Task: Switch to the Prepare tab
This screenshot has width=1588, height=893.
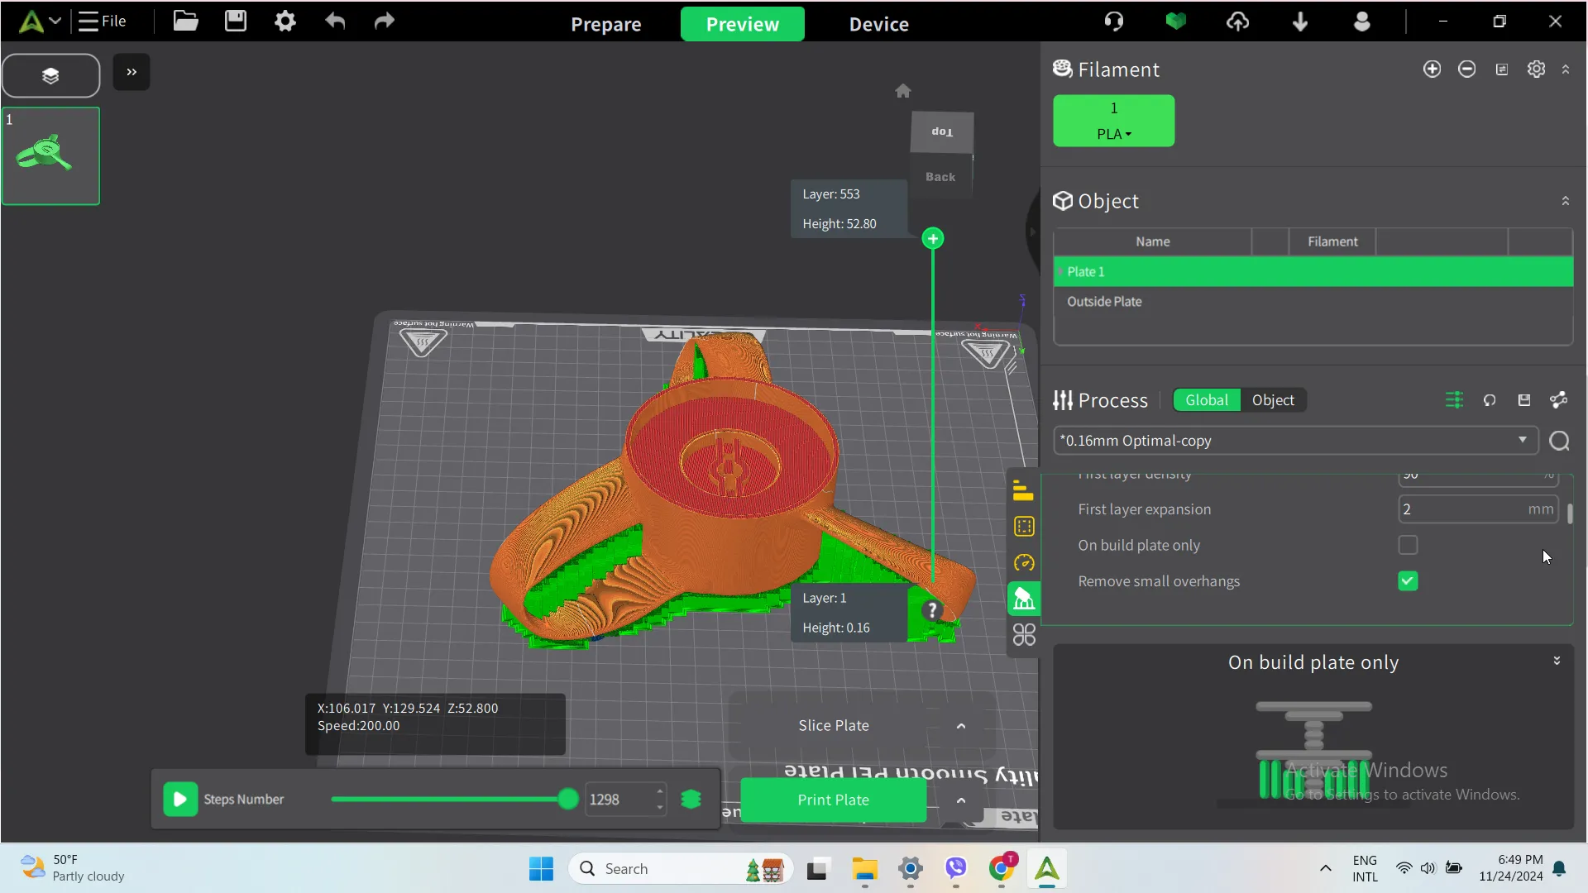Action: [605, 25]
